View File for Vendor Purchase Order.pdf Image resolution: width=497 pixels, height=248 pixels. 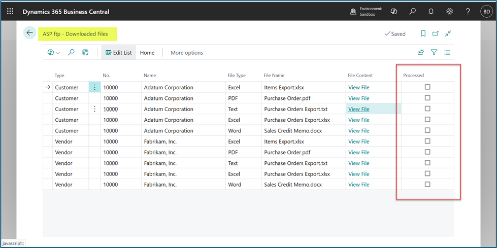point(359,152)
